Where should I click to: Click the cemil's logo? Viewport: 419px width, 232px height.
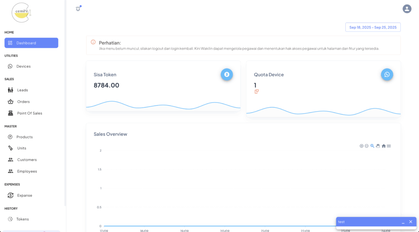[21, 13]
